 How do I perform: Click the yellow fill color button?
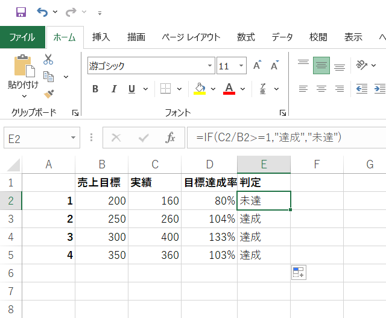(200, 89)
